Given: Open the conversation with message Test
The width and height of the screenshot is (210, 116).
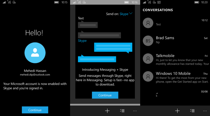Looking at the screenshot, I should pos(175,23).
